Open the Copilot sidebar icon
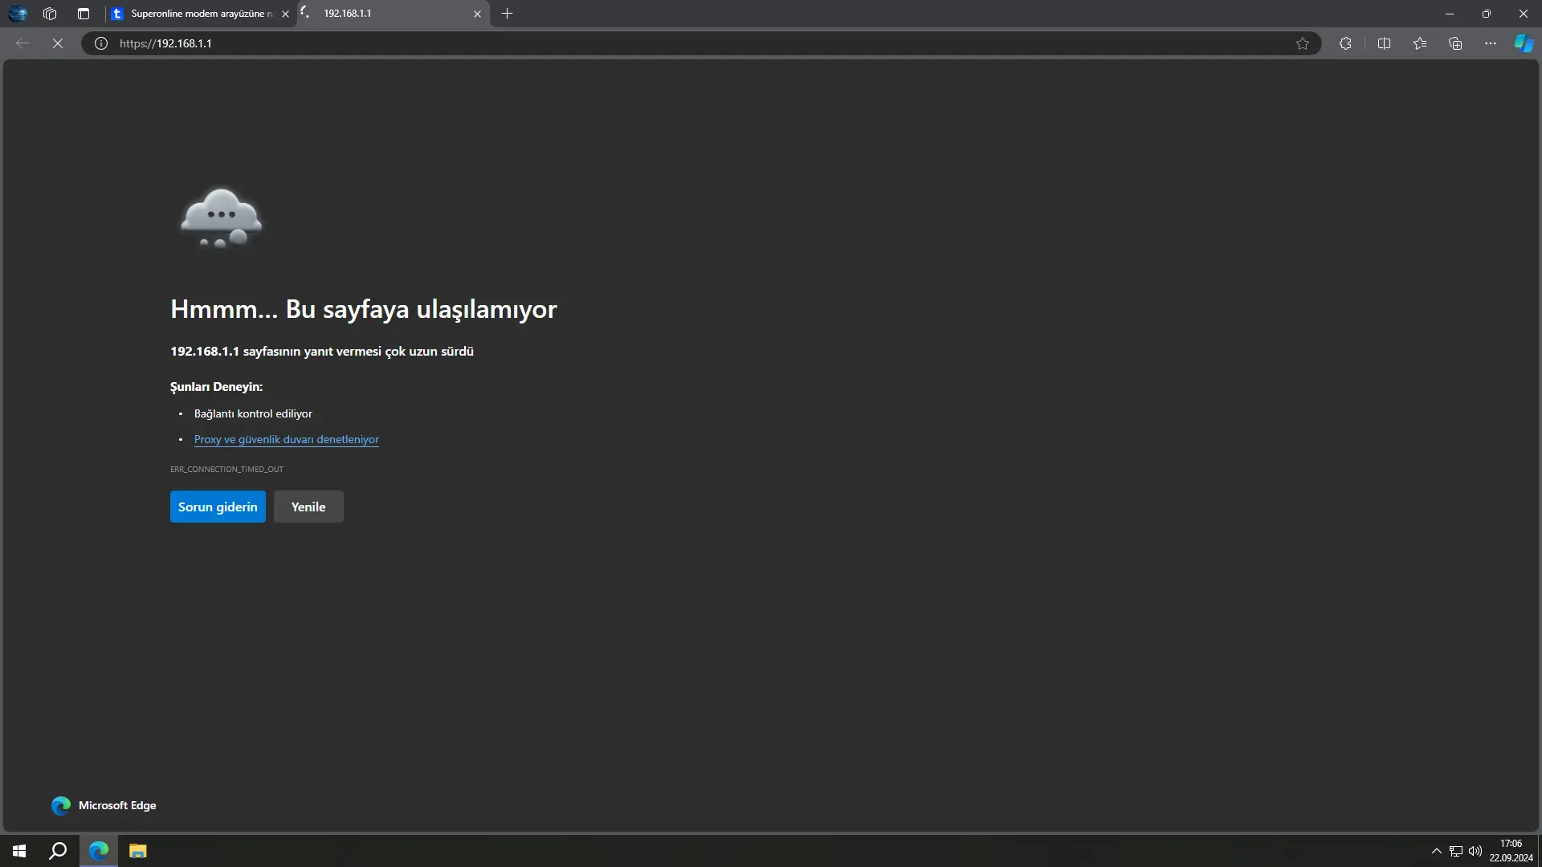Viewport: 1542px width, 867px height. tap(1524, 43)
